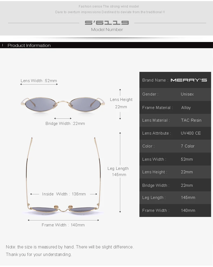Viewport: 213px width, 267px height.
Task: Click the Frame Width 140mm table row
Action: (175, 210)
